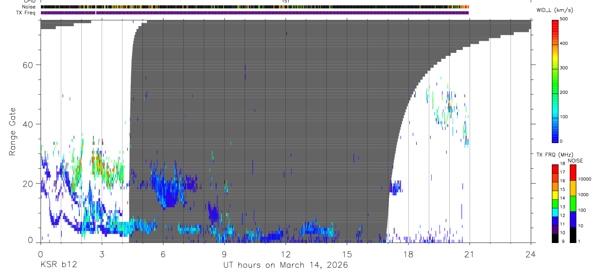Pick the red top end of the width color bar
The width and height of the screenshot is (597, 275).
click(x=555, y=23)
